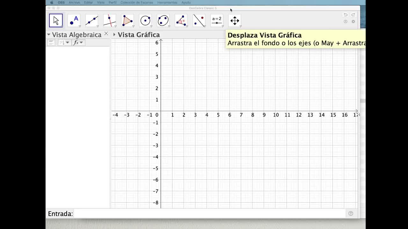Collapse the Vista Algebraica panel triangle
This screenshot has width=408, height=229.
click(x=49, y=34)
